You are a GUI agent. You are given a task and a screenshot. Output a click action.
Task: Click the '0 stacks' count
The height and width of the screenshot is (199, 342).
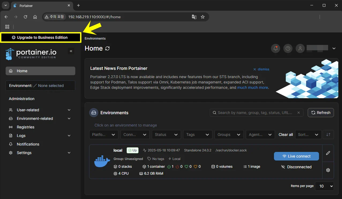tap(123, 166)
